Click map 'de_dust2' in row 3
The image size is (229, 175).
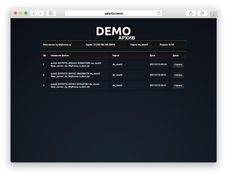click(x=117, y=85)
